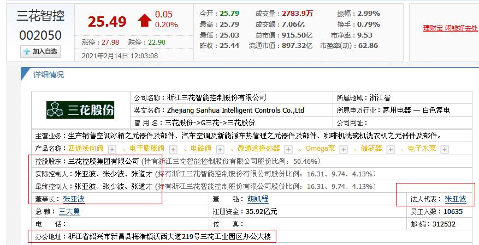The image size is (479, 245).
Task: Click the 三花股份 company logo image
Action: click(80, 110)
